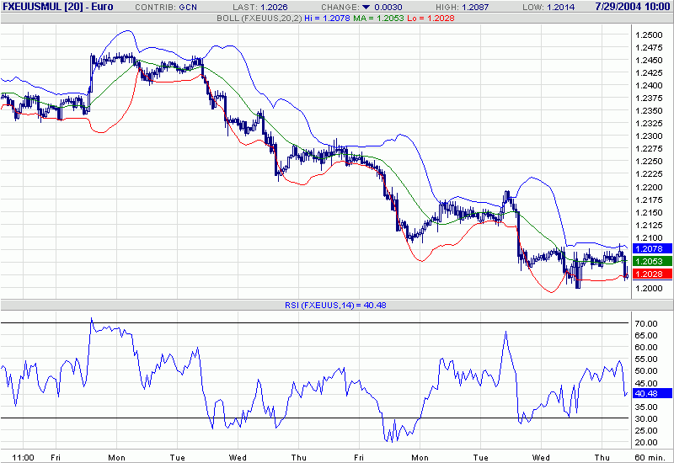This screenshot has width=674, height=463.
Task: Click the Lo = 1.2028 legend value
Action: [431, 18]
